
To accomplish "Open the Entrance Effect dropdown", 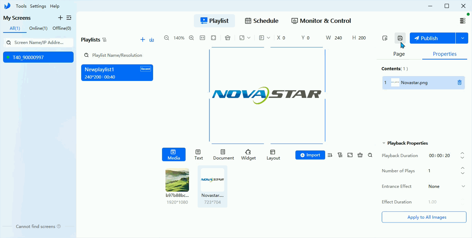I will click(x=447, y=186).
